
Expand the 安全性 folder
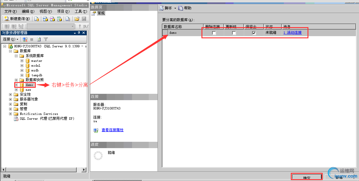pos(10,94)
